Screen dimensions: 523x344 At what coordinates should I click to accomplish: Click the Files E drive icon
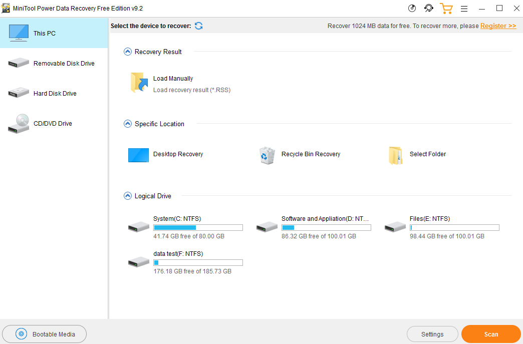(x=395, y=227)
